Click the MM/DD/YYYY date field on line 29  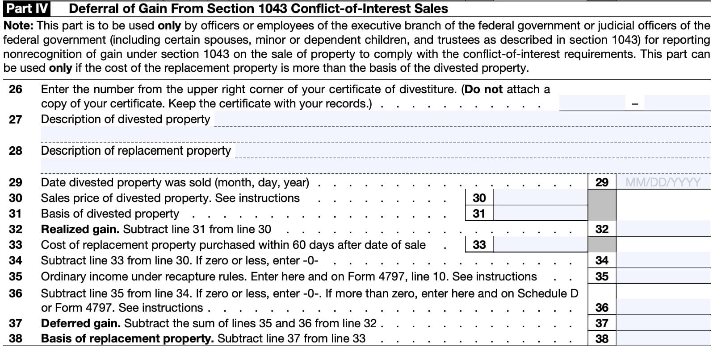pos(663,182)
